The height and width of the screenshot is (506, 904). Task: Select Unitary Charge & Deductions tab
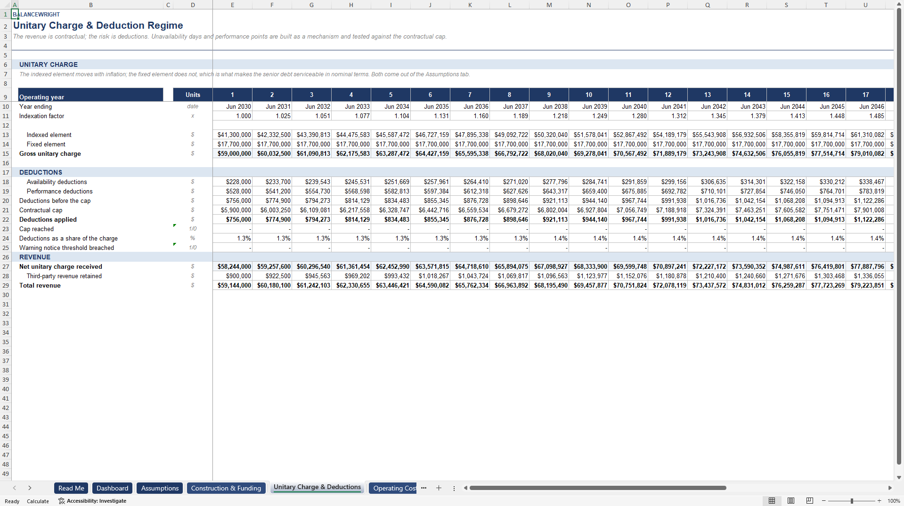pyautogui.click(x=317, y=487)
